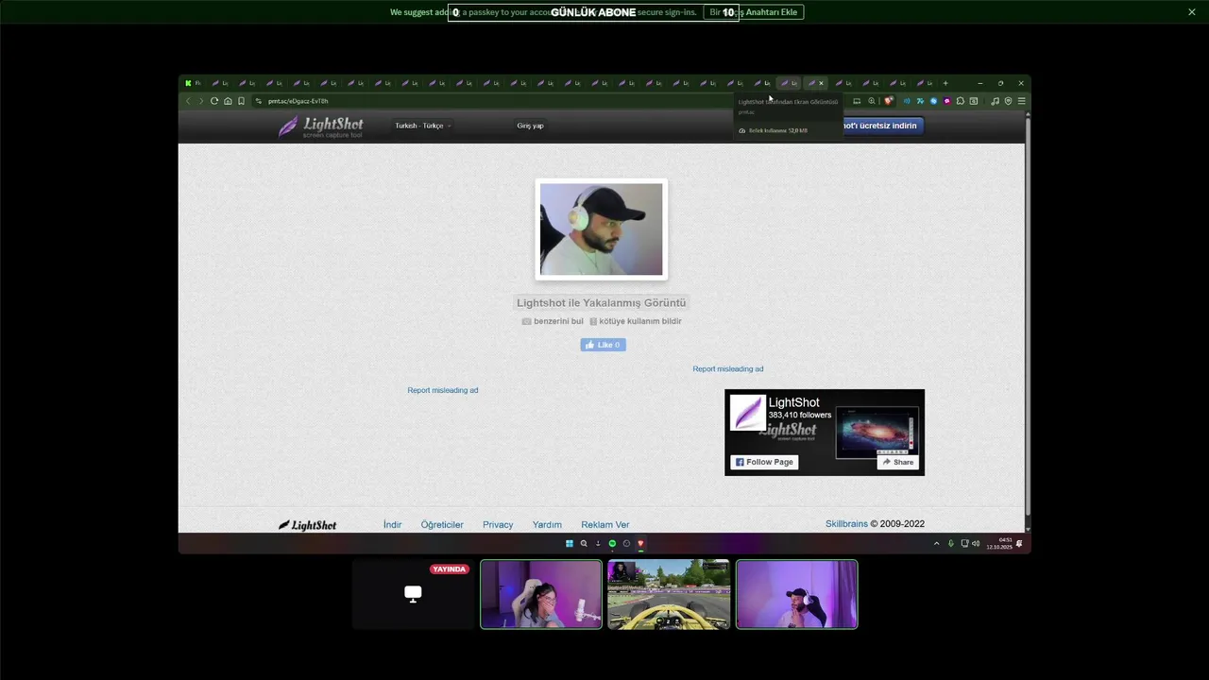Viewport: 1209px width, 680px height.
Task: Open the browser hamburger menu
Action: [1021, 101]
